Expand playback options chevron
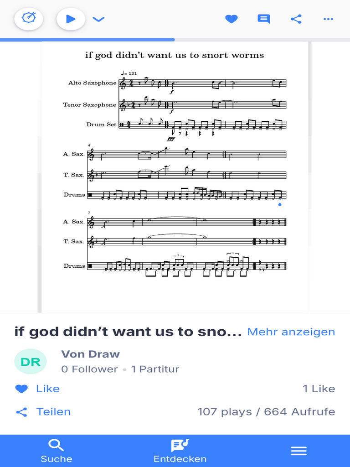The width and height of the screenshot is (350, 467). pos(98,19)
